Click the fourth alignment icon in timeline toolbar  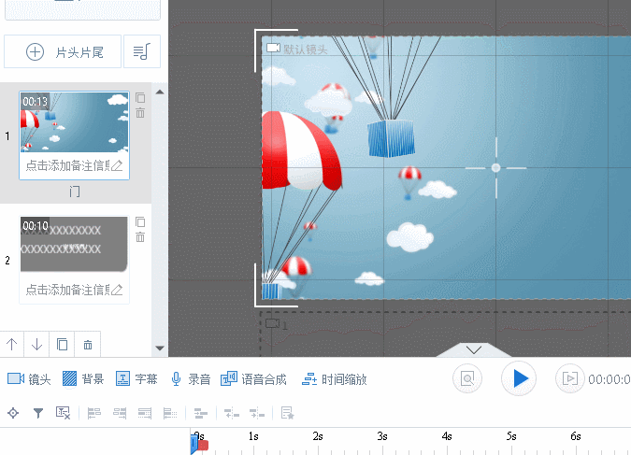point(170,413)
